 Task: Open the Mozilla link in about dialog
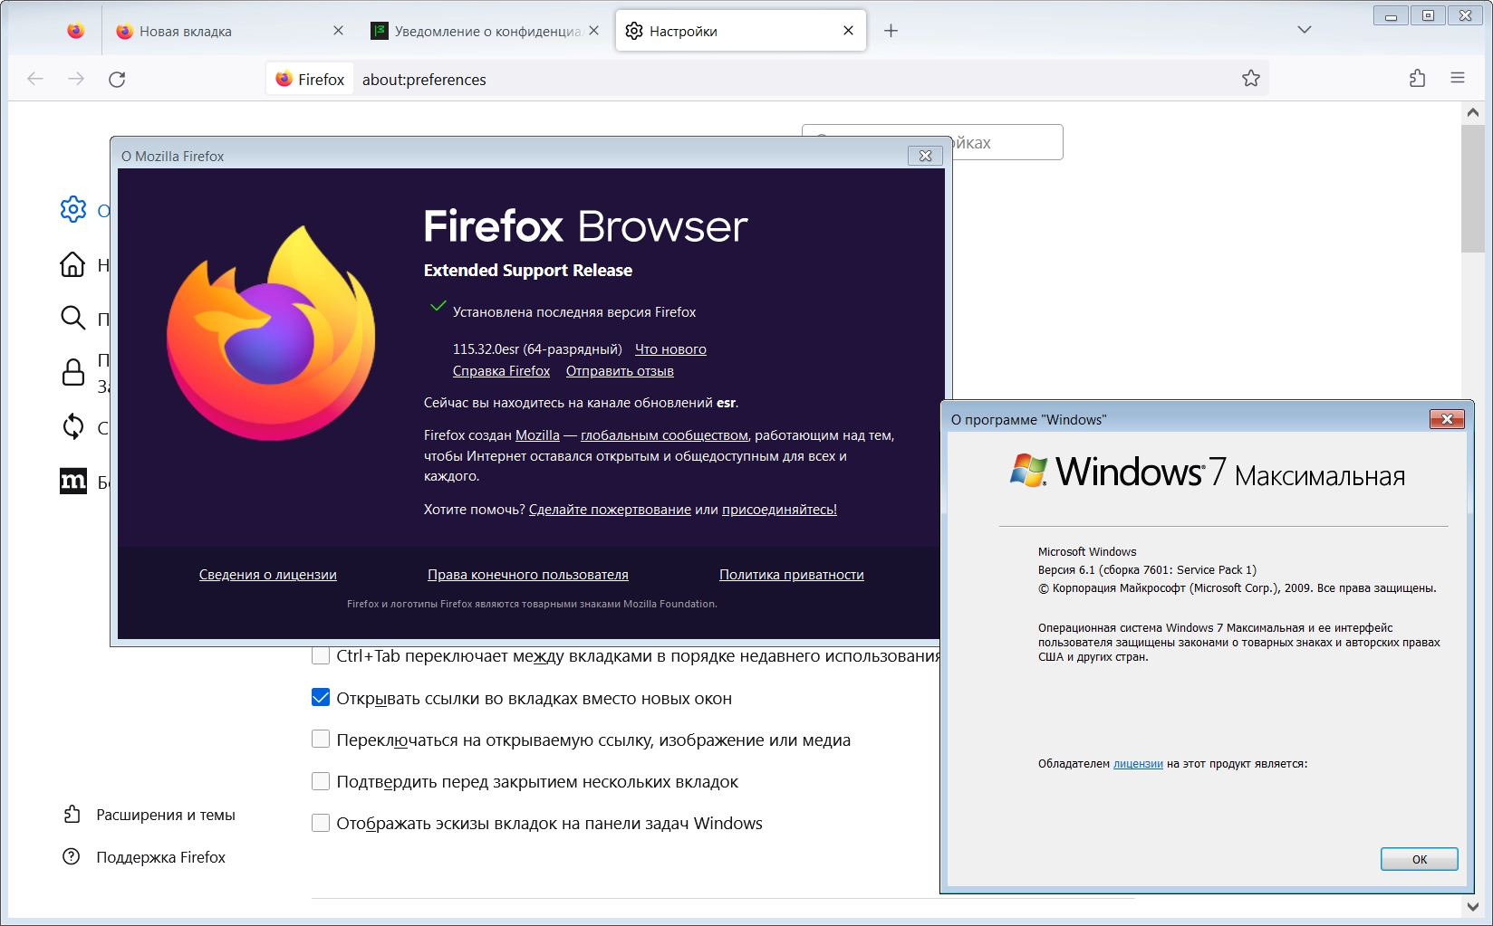point(537,435)
